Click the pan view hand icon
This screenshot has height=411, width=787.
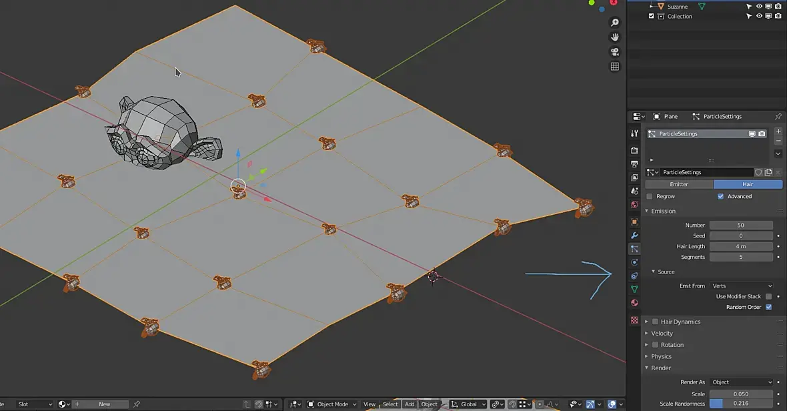click(x=614, y=37)
